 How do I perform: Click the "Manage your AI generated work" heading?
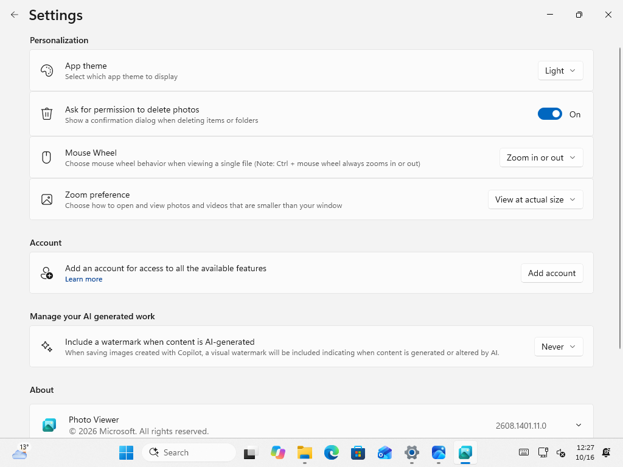tap(92, 316)
